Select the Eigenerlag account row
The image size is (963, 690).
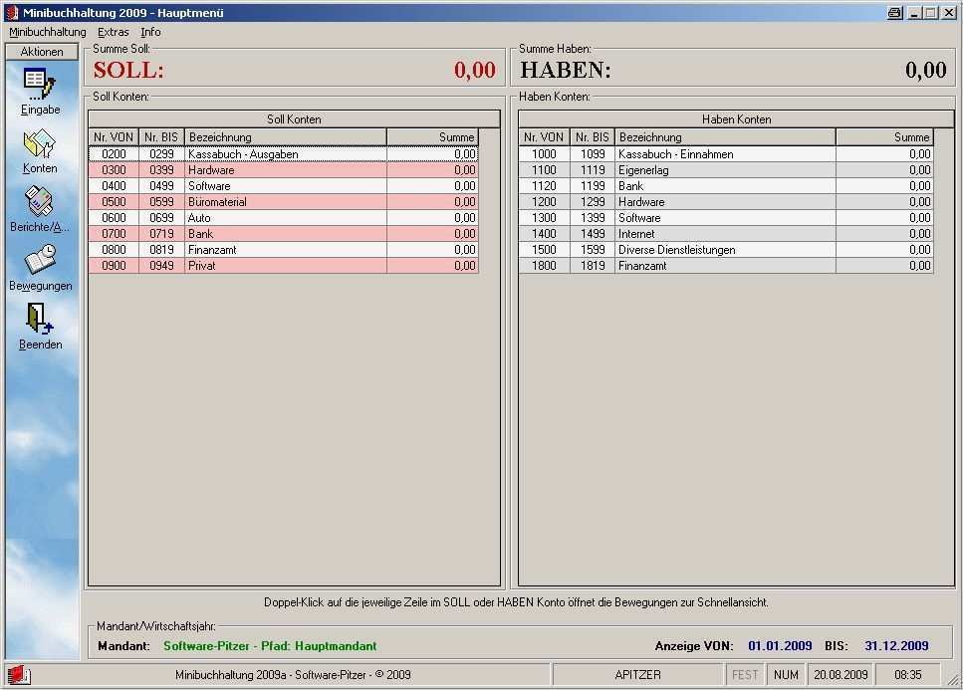pyautogui.click(x=725, y=170)
